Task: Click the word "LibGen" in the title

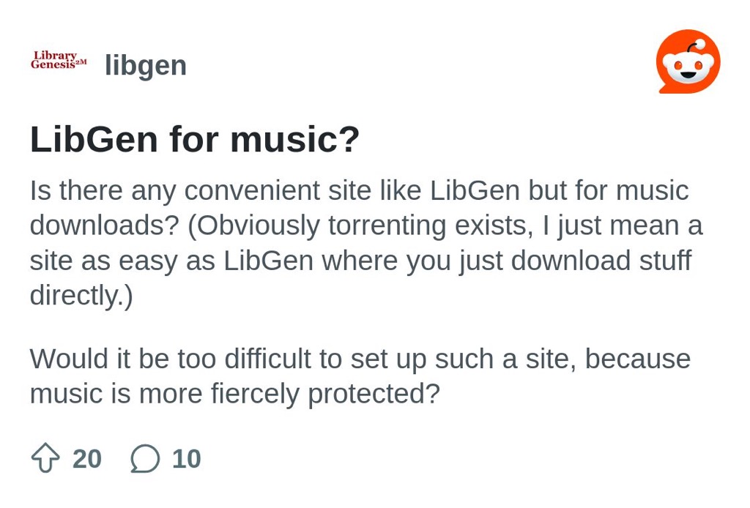Action: (x=94, y=139)
